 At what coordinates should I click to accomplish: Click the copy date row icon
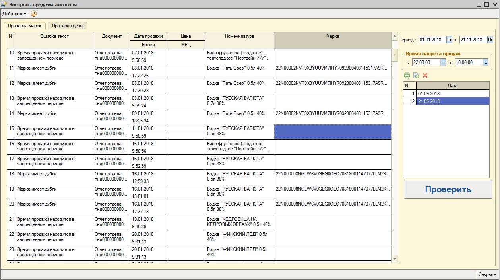click(x=416, y=75)
